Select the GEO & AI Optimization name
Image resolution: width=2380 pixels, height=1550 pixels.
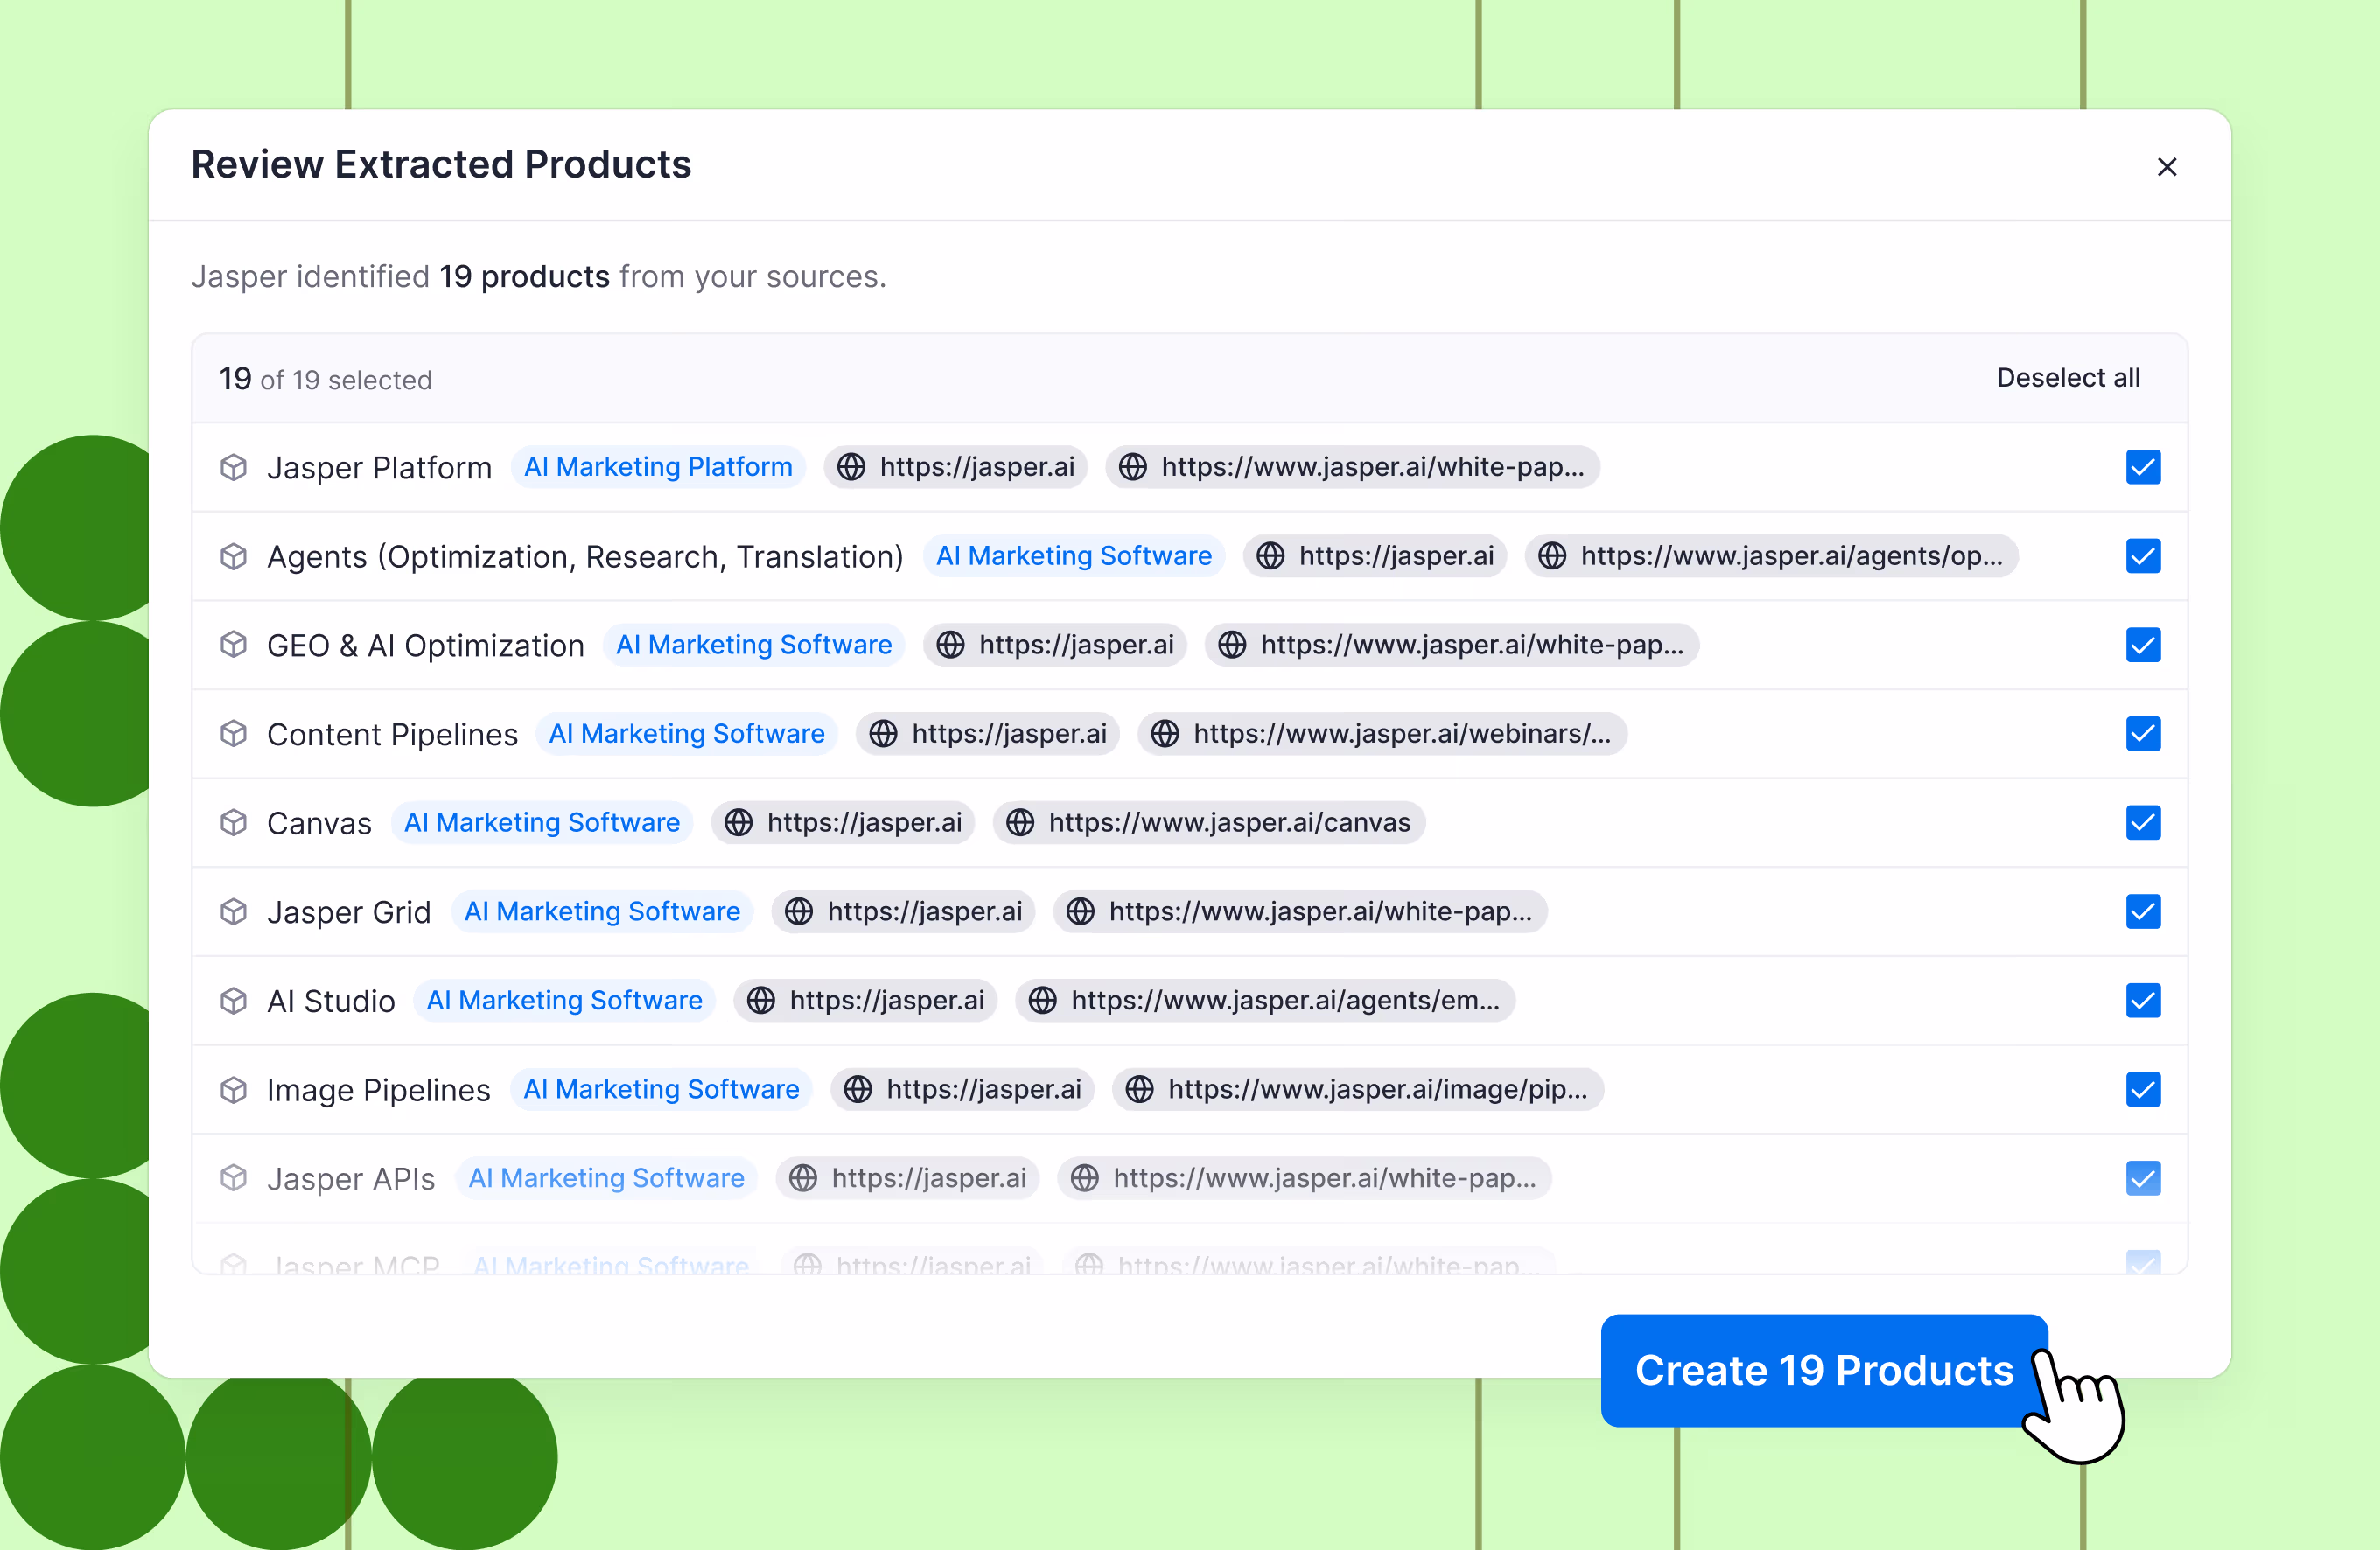tap(425, 646)
